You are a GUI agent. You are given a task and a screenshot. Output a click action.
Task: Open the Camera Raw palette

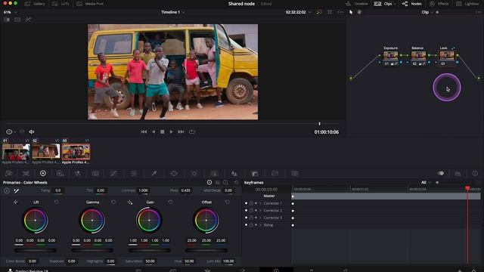(x=8, y=174)
